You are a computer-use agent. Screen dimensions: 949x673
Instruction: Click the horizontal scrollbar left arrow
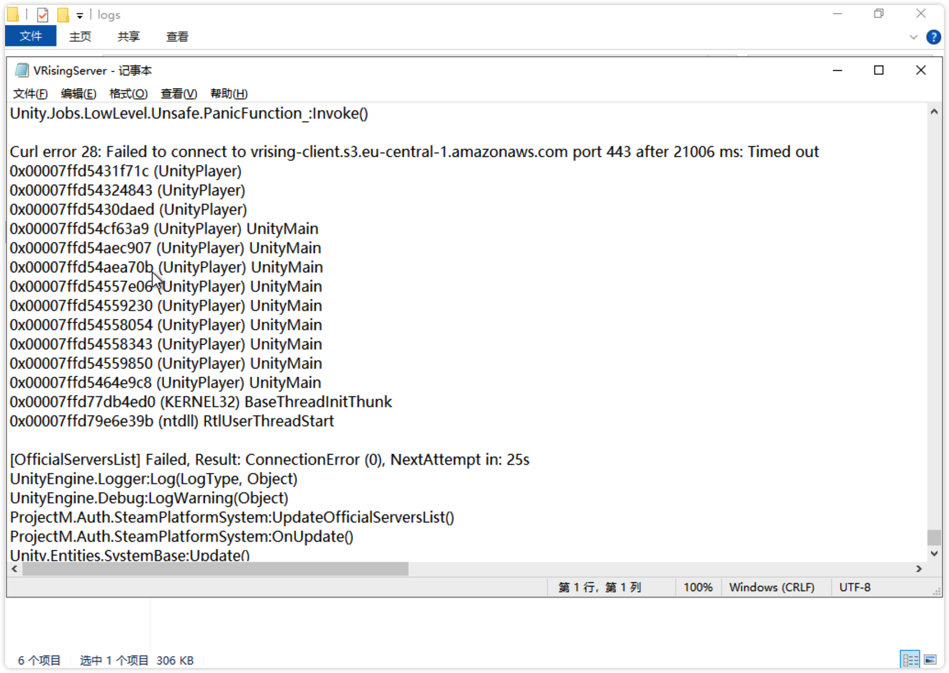(x=15, y=569)
